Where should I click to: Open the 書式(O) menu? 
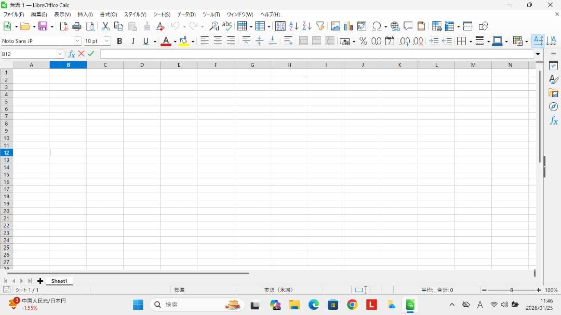coord(108,15)
